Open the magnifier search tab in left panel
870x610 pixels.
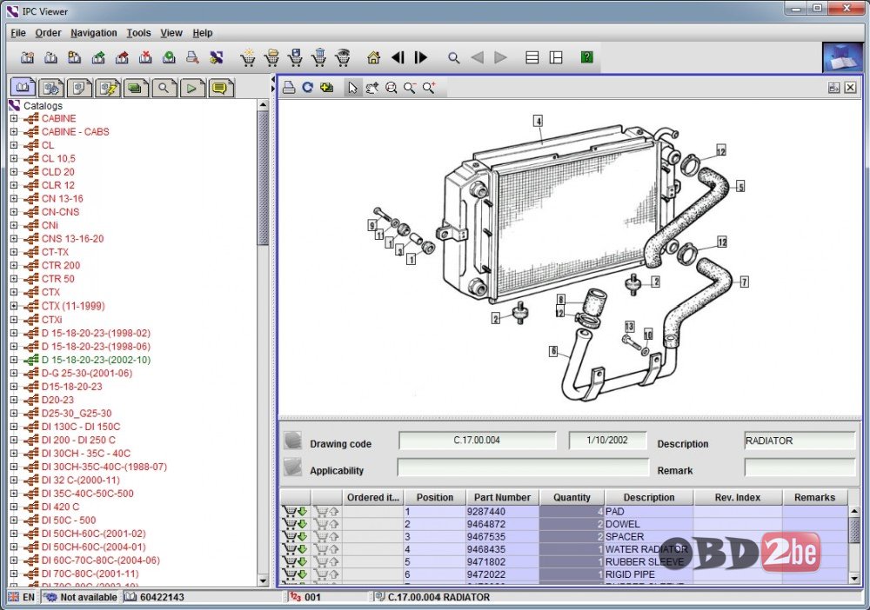[164, 88]
